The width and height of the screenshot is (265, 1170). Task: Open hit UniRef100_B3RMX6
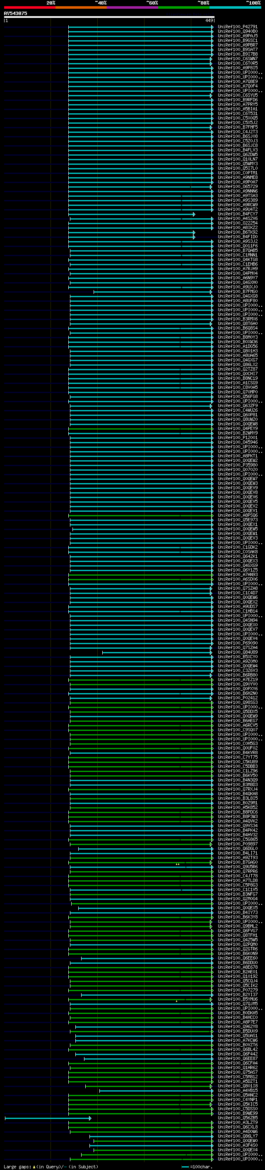click(237, 319)
